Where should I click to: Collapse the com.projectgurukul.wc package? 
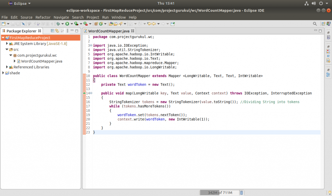click(x=11, y=55)
